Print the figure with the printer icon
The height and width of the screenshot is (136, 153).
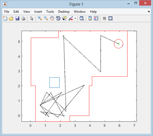(x=23, y=18)
